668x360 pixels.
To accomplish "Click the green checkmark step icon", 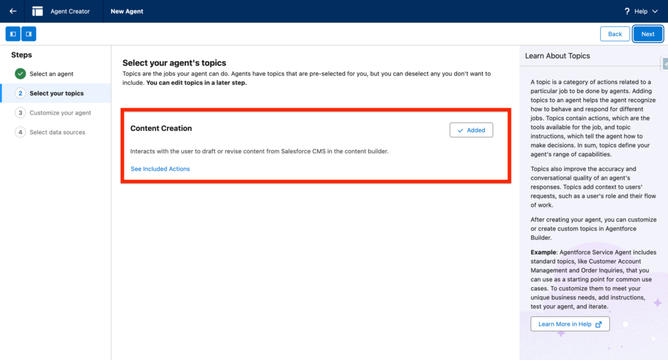I will 20,74.
